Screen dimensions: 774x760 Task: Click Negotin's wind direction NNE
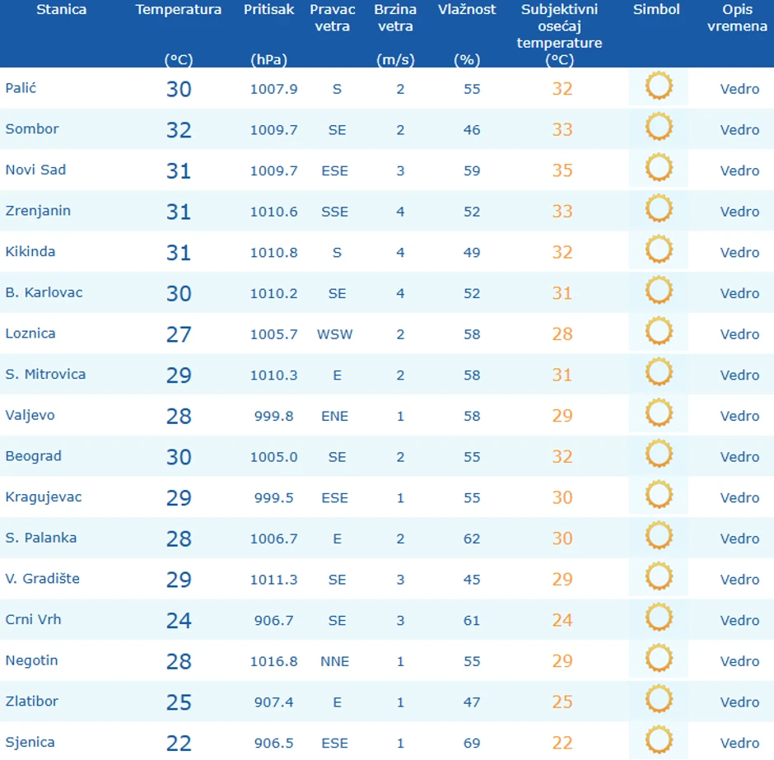click(334, 661)
